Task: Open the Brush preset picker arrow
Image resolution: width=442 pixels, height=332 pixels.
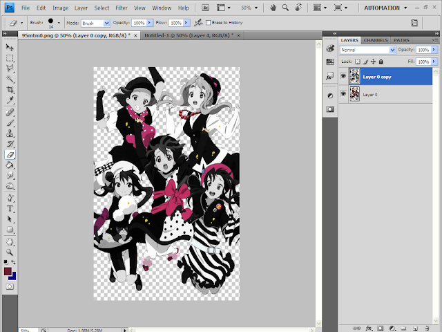Action: coord(59,23)
